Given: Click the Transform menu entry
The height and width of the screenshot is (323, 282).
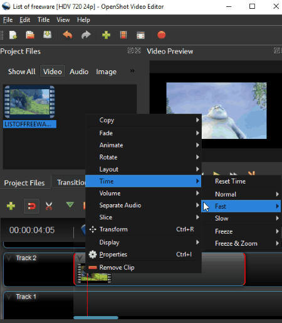Looking at the screenshot, I should coord(144,229).
